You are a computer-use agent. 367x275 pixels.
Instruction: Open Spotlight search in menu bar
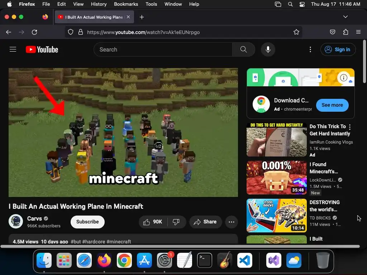pos(290,4)
